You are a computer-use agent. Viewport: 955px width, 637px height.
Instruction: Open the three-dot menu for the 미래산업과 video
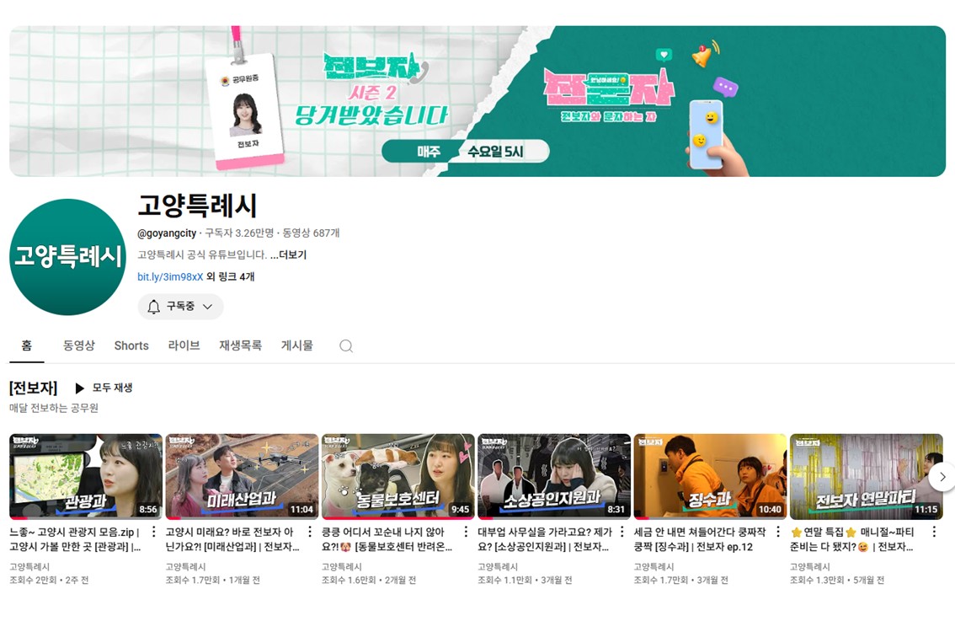[x=309, y=532]
